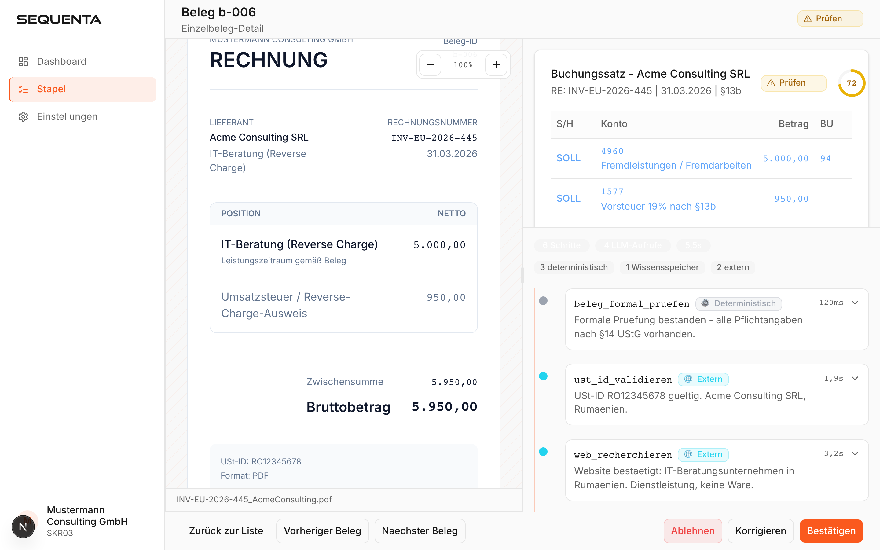Click the Stapel checklist icon
This screenshot has height=550, width=880.
coord(23,89)
